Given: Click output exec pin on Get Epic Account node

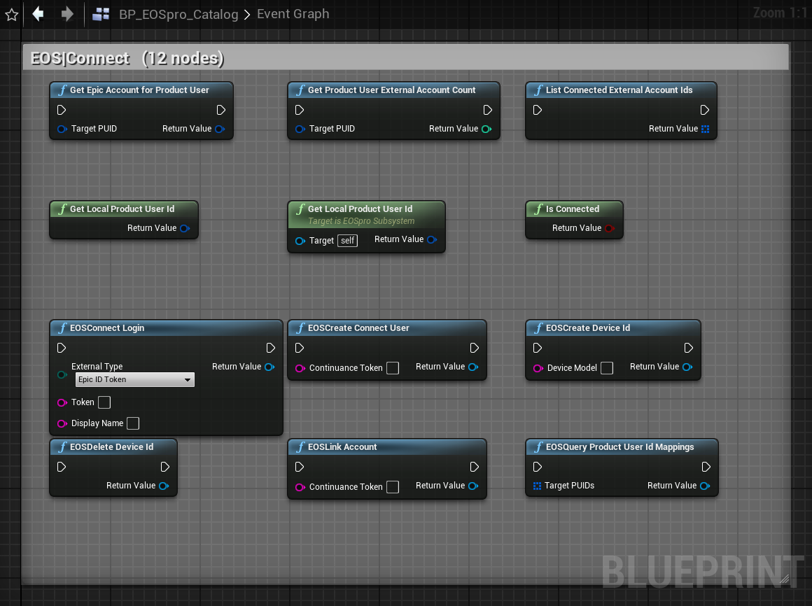Looking at the screenshot, I should click(221, 110).
